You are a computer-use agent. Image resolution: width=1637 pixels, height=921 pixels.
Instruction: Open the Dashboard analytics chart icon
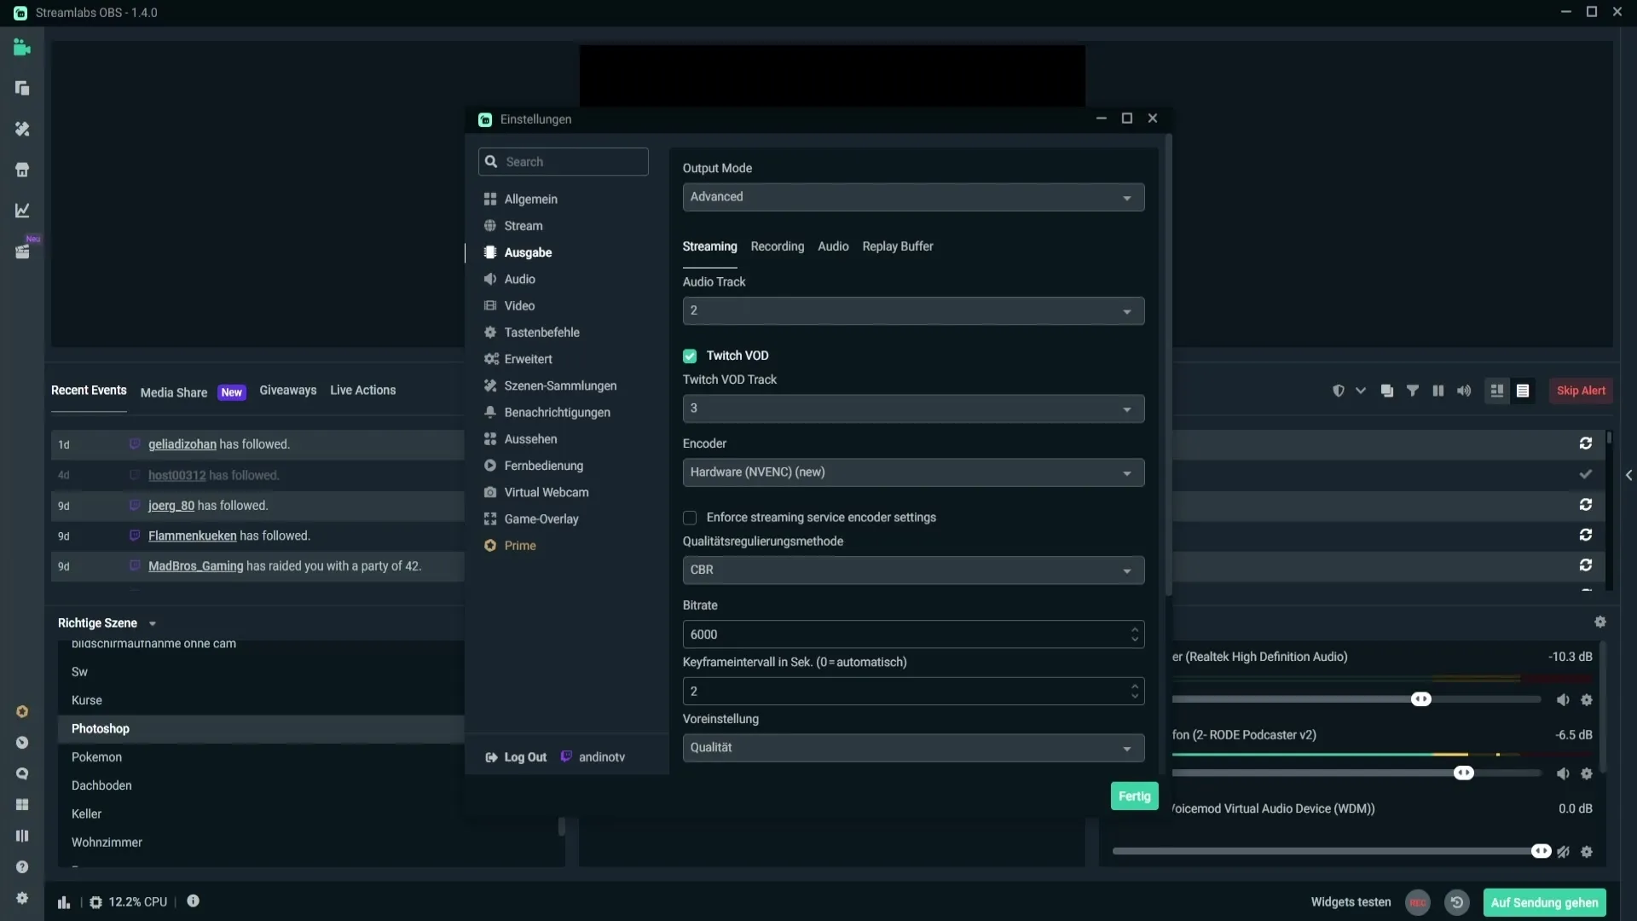point(22,210)
